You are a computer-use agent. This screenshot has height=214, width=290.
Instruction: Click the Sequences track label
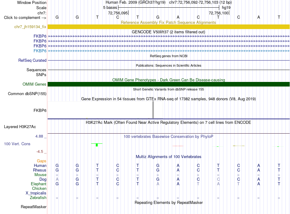click(x=36, y=70)
